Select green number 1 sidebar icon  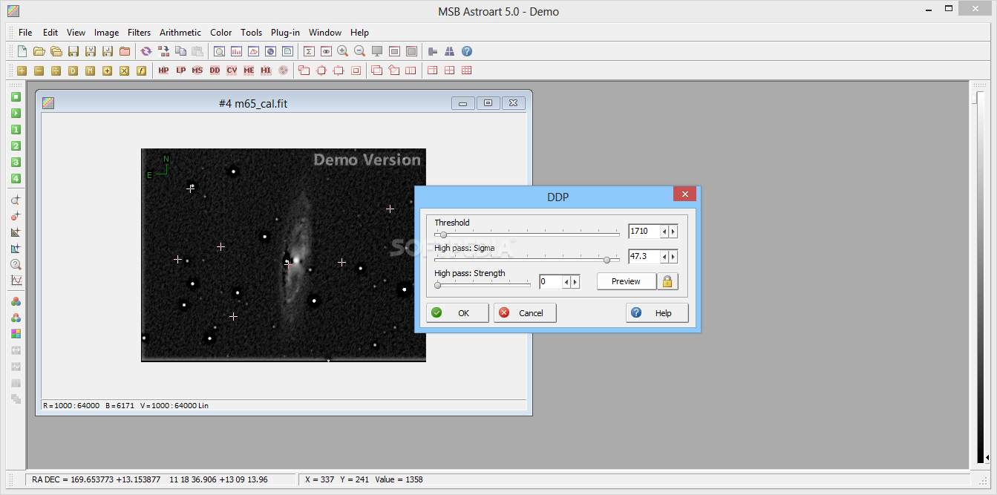point(16,130)
